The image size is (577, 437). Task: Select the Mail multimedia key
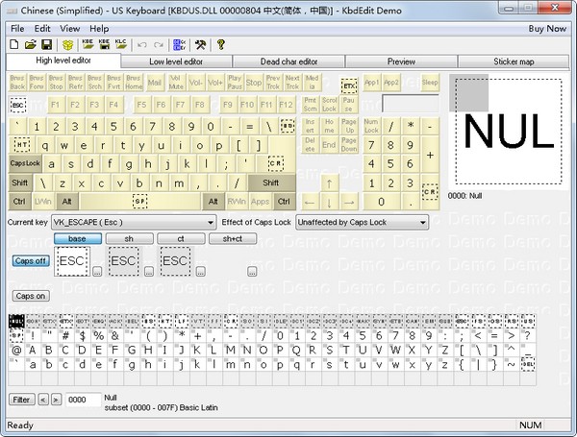tap(155, 83)
